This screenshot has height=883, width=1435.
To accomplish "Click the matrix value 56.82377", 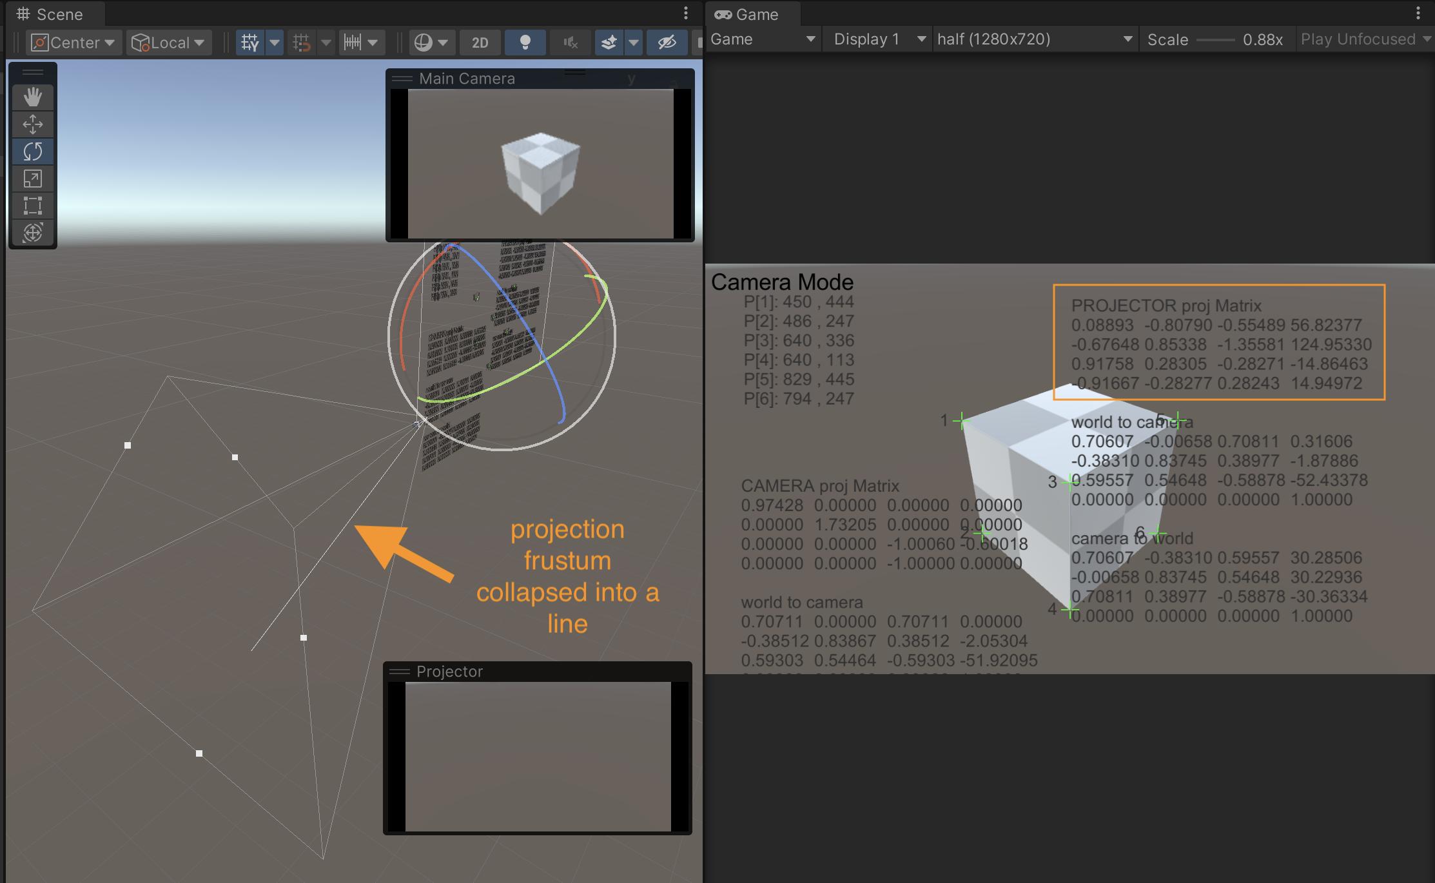I will tap(1326, 325).
